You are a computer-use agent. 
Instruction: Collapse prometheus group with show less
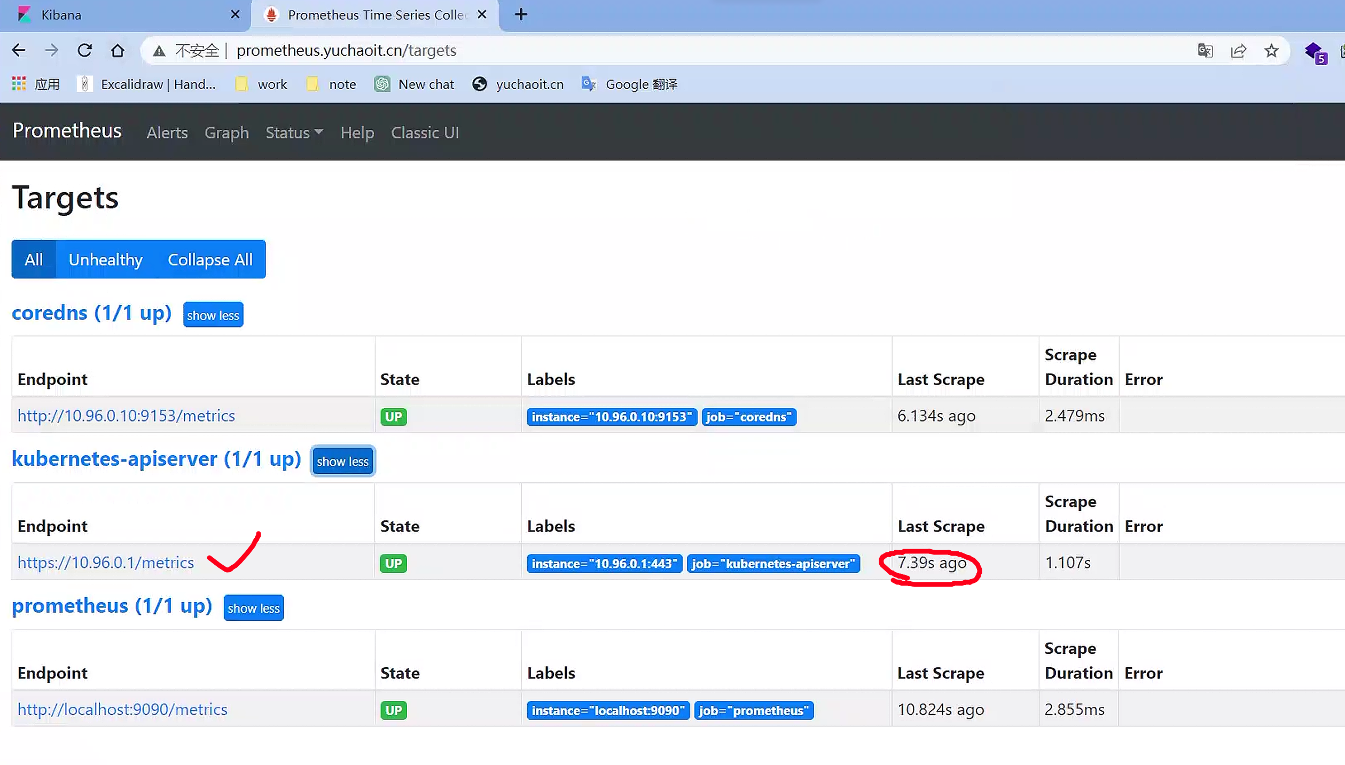[x=253, y=608]
